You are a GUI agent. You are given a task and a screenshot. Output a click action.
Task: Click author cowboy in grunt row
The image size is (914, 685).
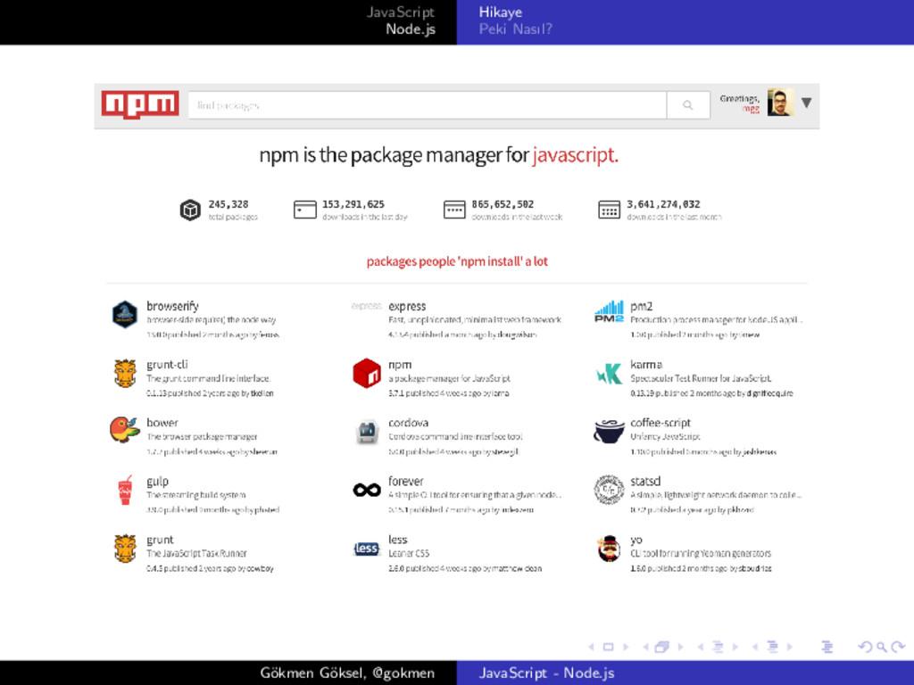click(260, 568)
